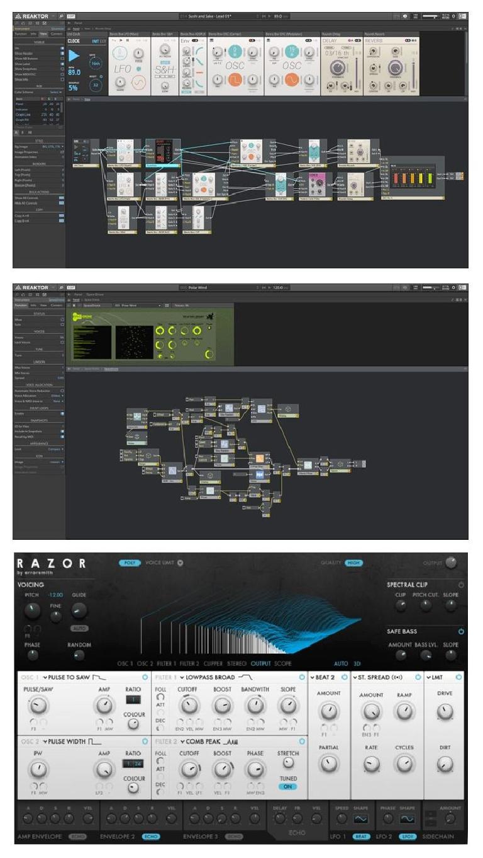The width and height of the screenshot is (483, 858).
Task: Click play triangle in Clock panel
Action: (75, 57)
